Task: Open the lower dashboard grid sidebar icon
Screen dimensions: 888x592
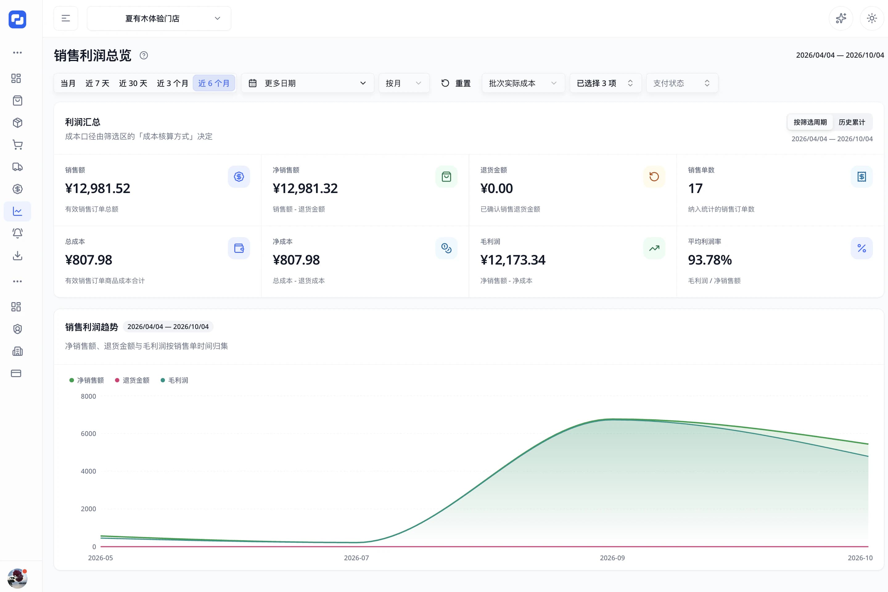Action: coord(16,306)
